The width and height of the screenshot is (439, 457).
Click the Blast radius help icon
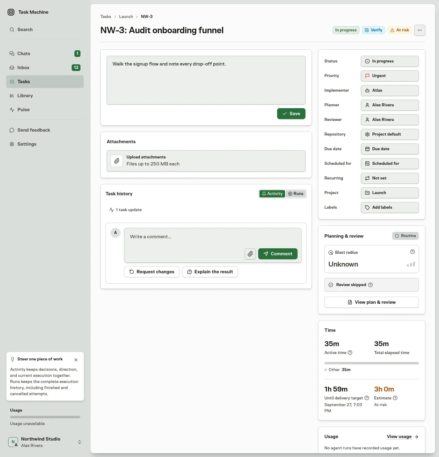pos(412,252)
